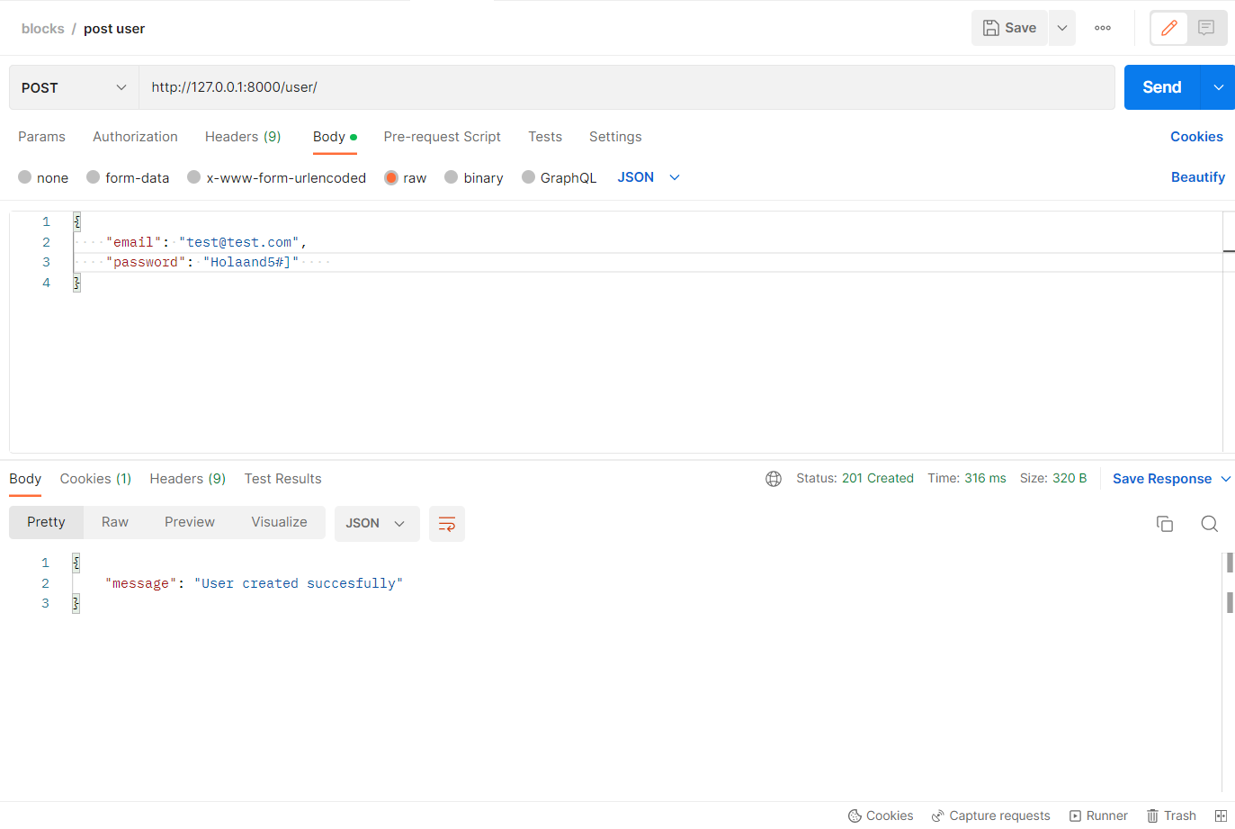The width and height of the screenshot is (1235, 829).
Task: Click the pencil edit icon top right
Action: click(1168, 28)
